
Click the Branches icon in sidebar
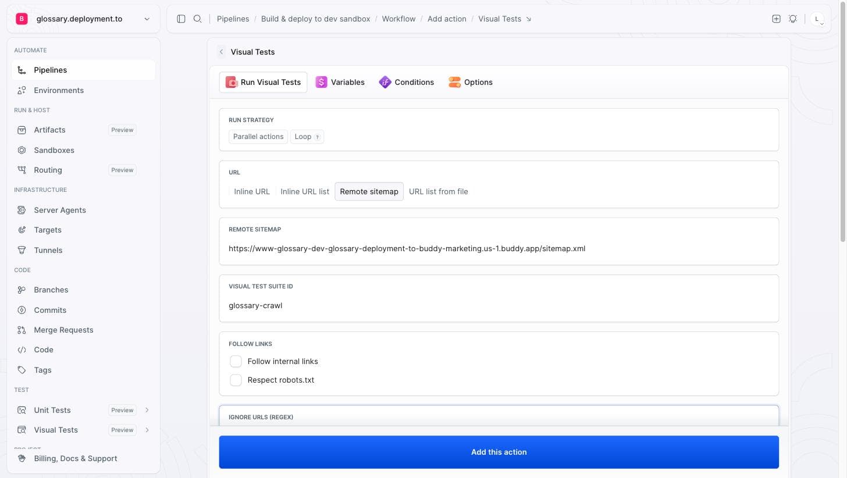pyautogui.click(x=22, y=290)
